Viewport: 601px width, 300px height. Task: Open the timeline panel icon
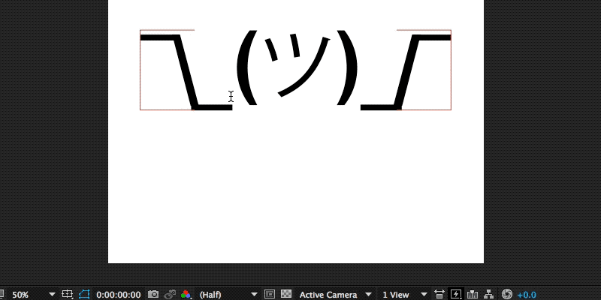[473, 294]
